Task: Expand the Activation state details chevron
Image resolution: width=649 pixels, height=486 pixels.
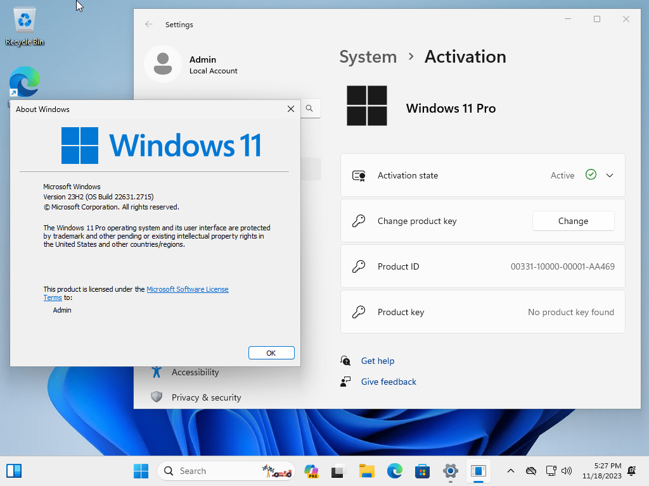Action: [610, 175]
